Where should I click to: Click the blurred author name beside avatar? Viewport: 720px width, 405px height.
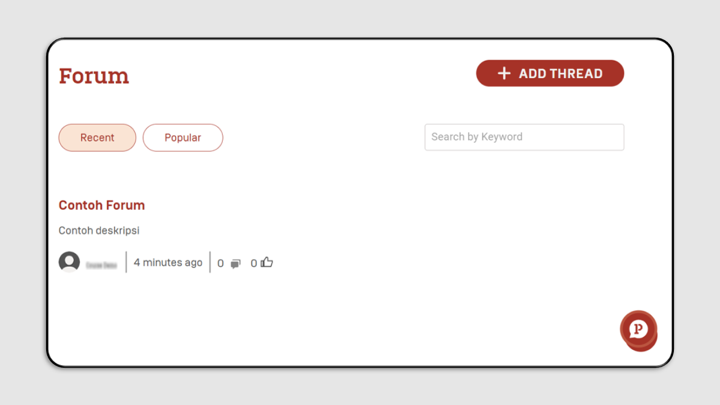point(101,265)
